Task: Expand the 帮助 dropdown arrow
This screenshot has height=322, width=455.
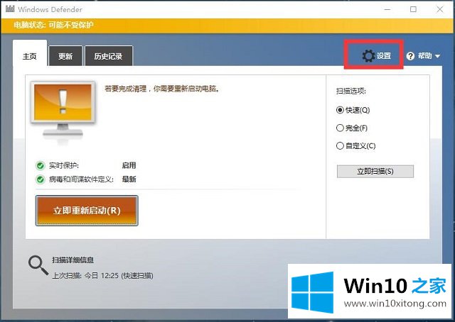Action: [x=438, y=56]
